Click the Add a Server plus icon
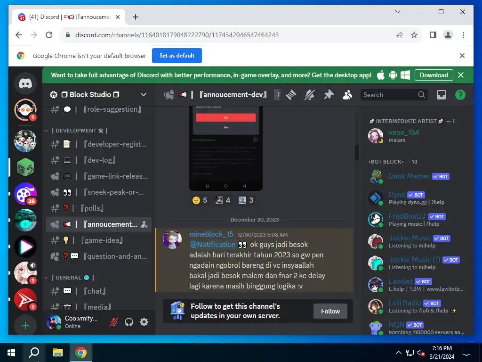This screenshot has width=482, height=362. tap(25, 326)
